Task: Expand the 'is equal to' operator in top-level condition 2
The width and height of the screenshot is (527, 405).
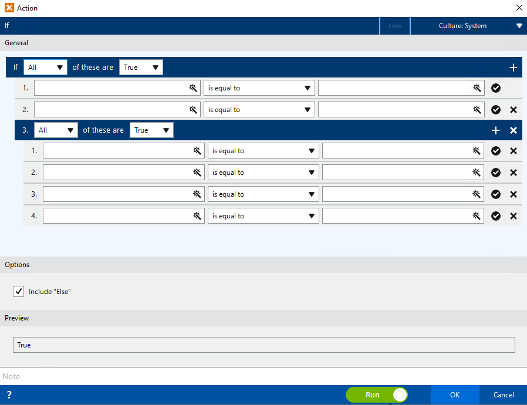Action: coord(259,110)
